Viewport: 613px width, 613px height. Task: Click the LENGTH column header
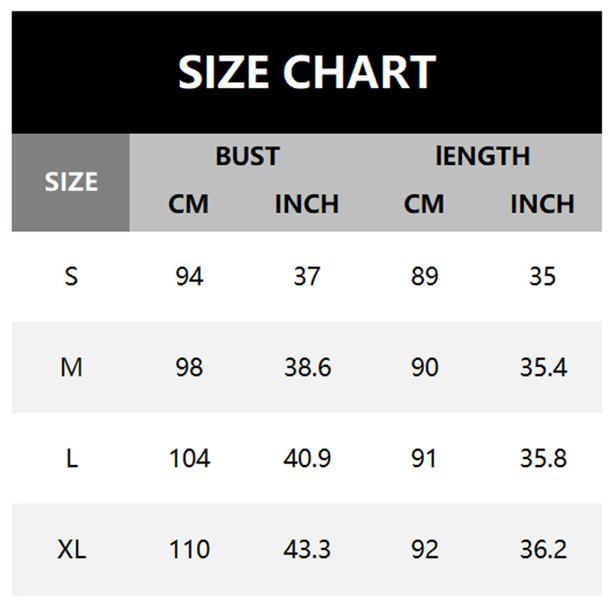pos(483,156)
